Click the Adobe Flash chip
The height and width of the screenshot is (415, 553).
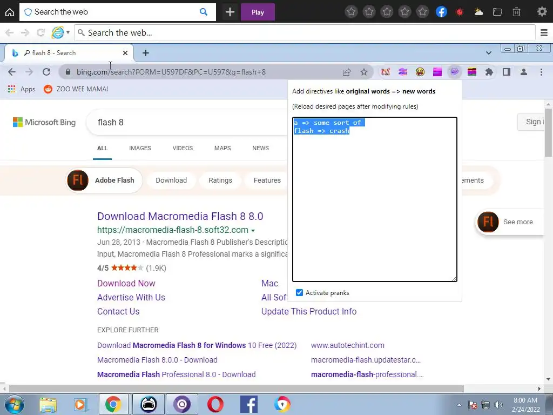point(104,180)
